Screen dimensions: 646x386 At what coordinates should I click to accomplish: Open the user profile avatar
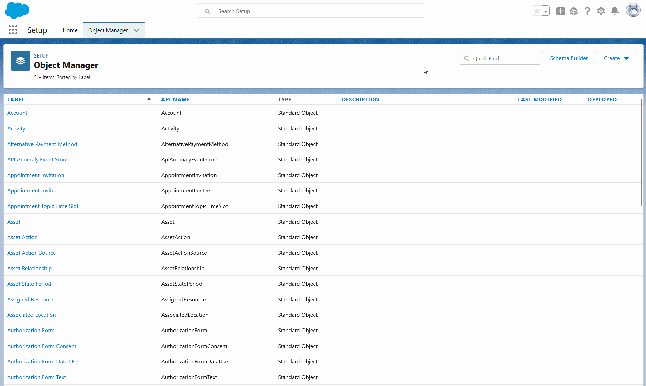[633, 10]
